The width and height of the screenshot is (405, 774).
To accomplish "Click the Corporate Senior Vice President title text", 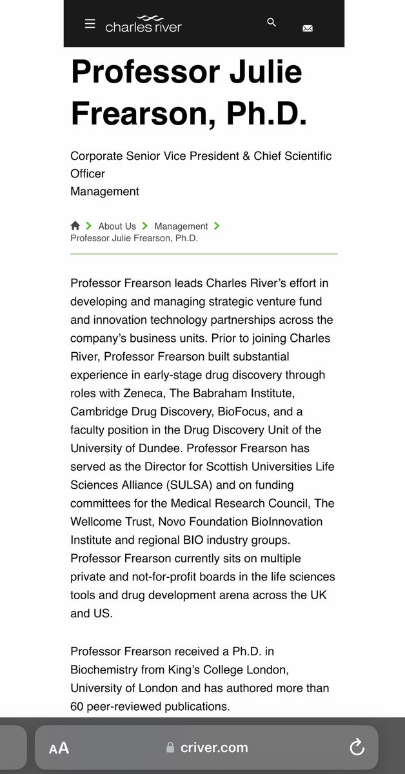I will [201, 157].
